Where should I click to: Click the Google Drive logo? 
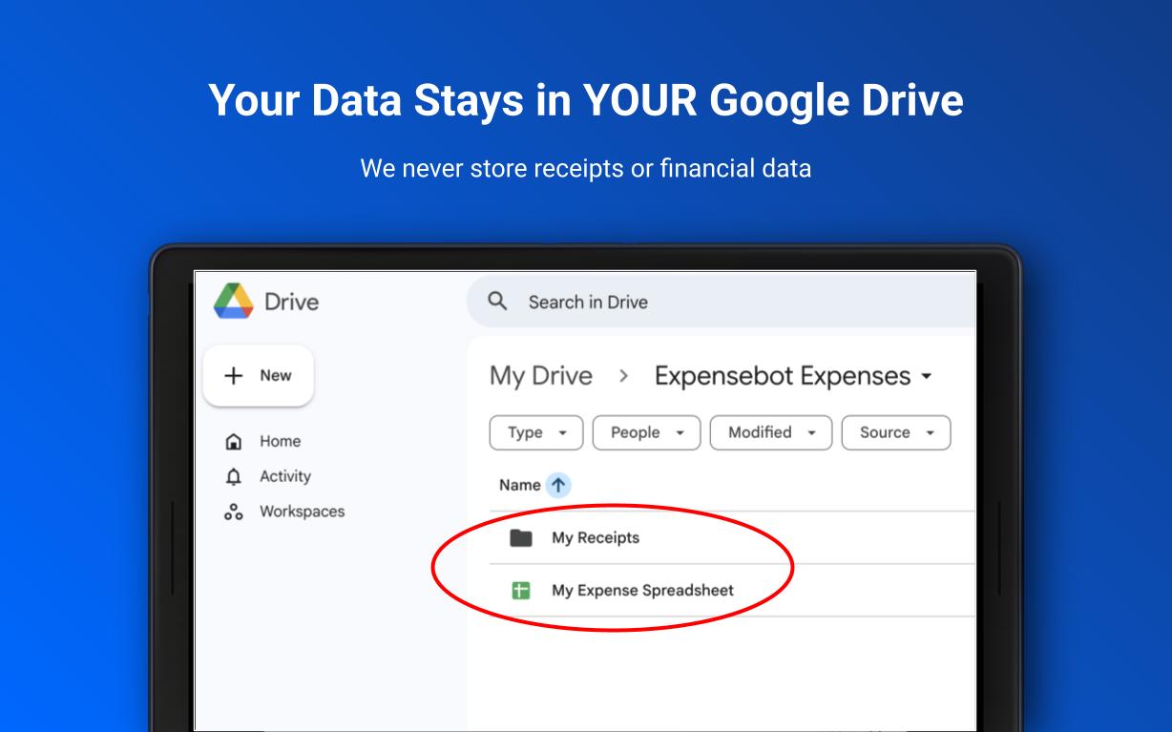coord(233,301)
